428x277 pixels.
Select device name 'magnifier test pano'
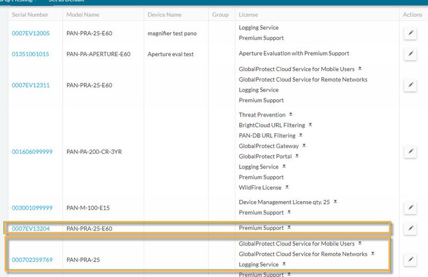pos(172,33)
